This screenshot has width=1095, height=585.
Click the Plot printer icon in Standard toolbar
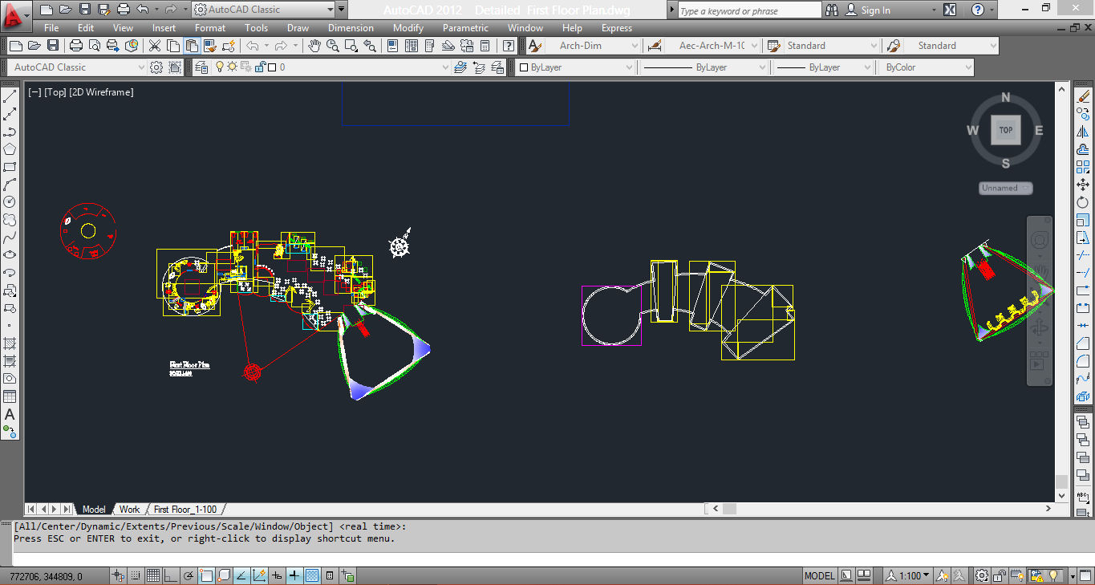click(x=76, y=46)
